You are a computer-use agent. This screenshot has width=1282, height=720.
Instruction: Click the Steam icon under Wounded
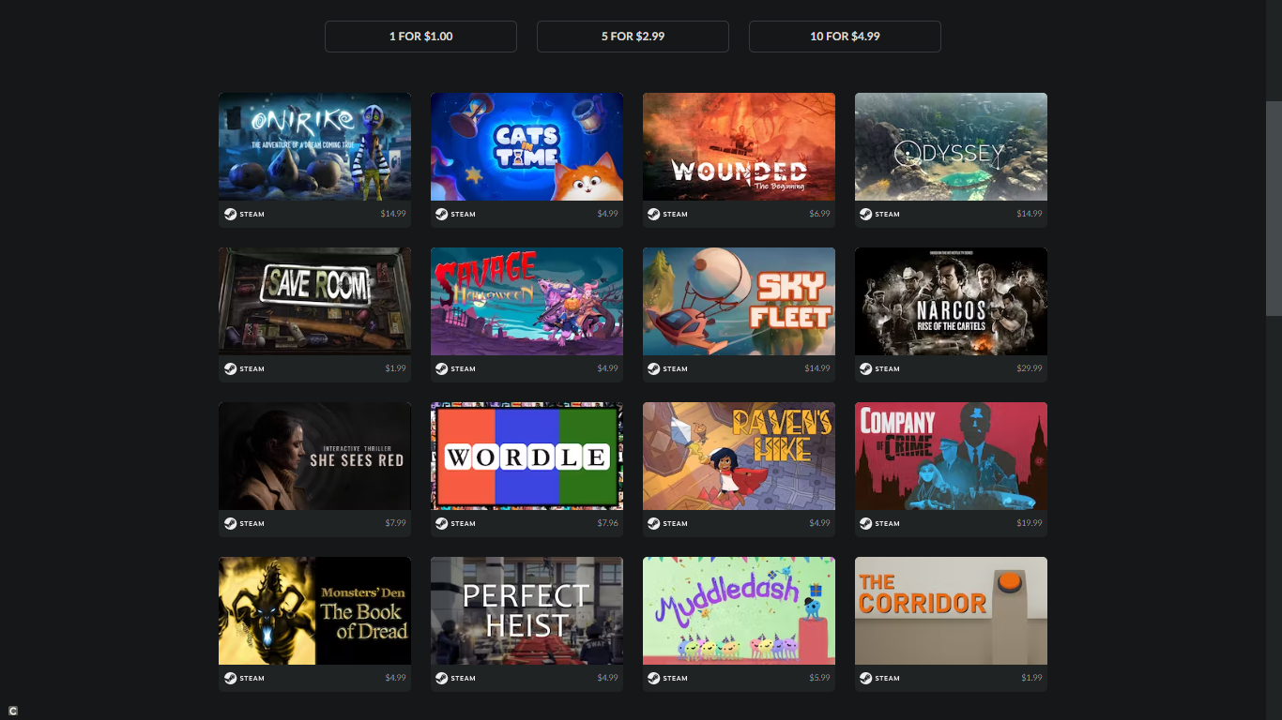654,214
